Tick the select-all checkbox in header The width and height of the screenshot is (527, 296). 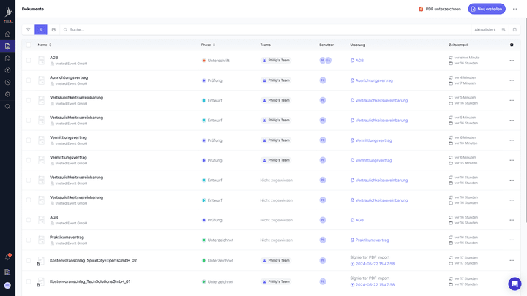(29, 45)
